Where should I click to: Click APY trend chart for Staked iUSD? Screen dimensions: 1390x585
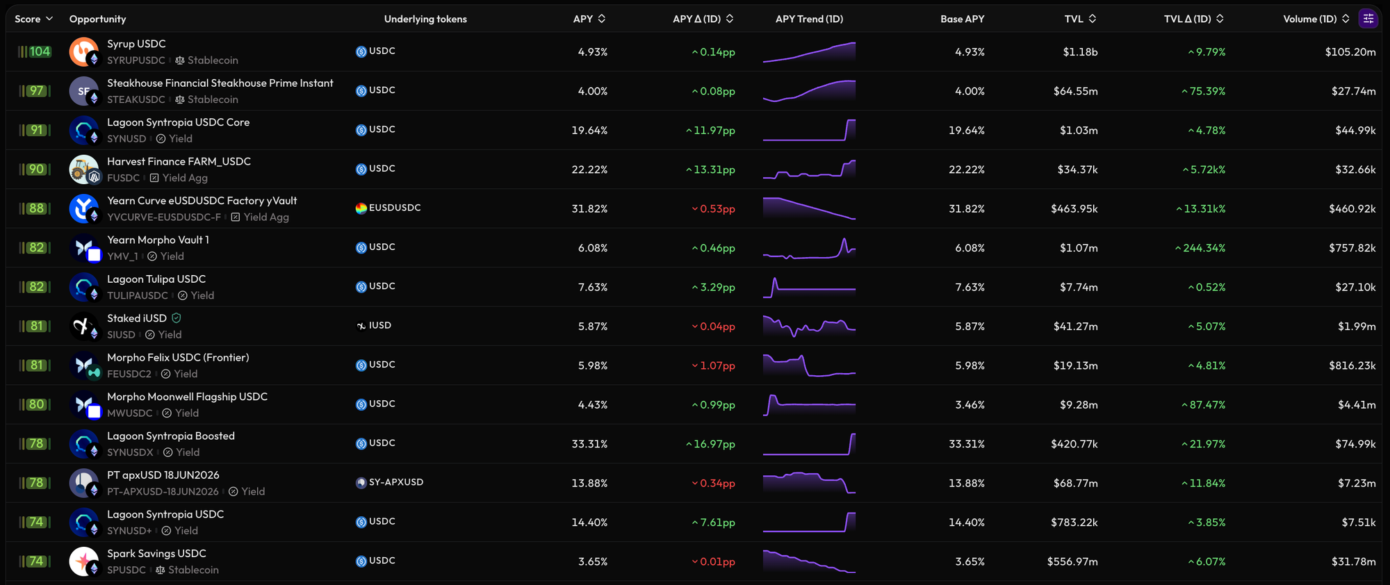[x=809, y=327]
